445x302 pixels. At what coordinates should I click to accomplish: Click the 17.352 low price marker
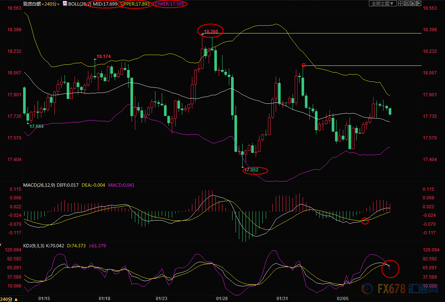(x=252, y=170)
